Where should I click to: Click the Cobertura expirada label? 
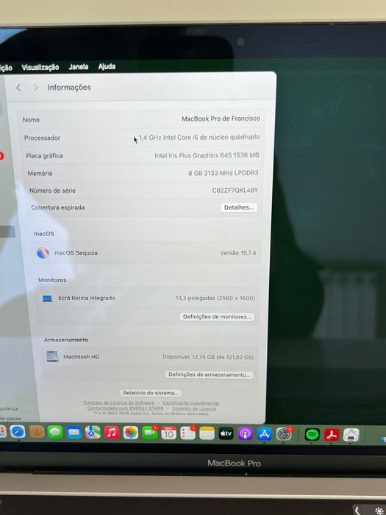[58, 207]
